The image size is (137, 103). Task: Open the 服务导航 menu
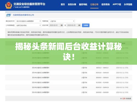coord(83,4)
